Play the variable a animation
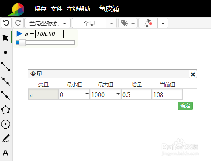211x161 pixels. pos(19,34)
